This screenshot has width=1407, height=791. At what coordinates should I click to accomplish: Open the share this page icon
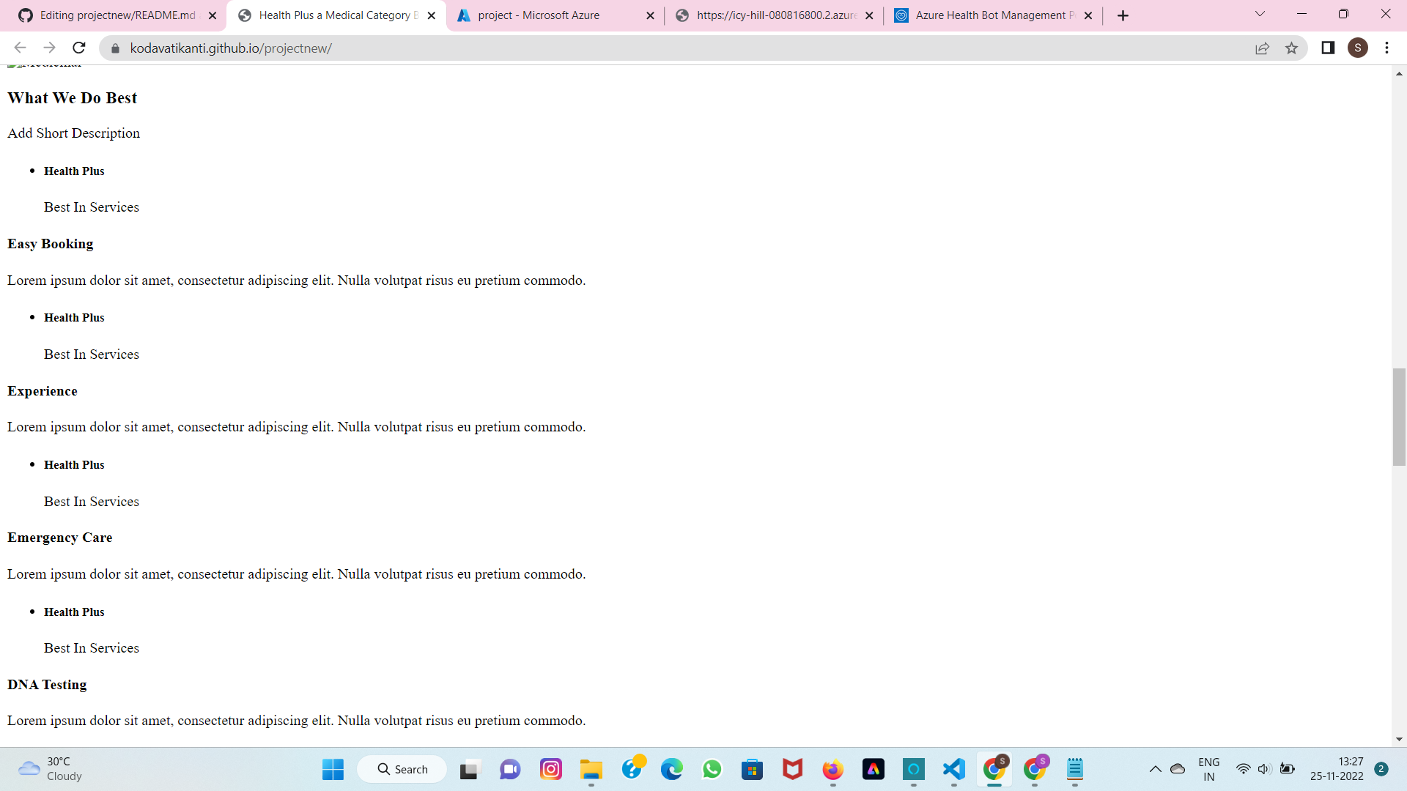1262,48
